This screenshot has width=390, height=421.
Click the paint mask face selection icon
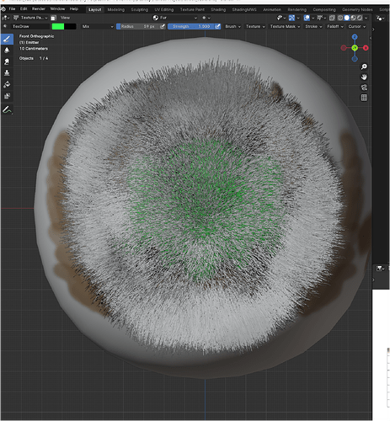[x=53, y=18]
